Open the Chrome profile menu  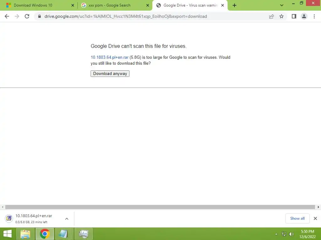pyautogui.click(x=304, y=16)
